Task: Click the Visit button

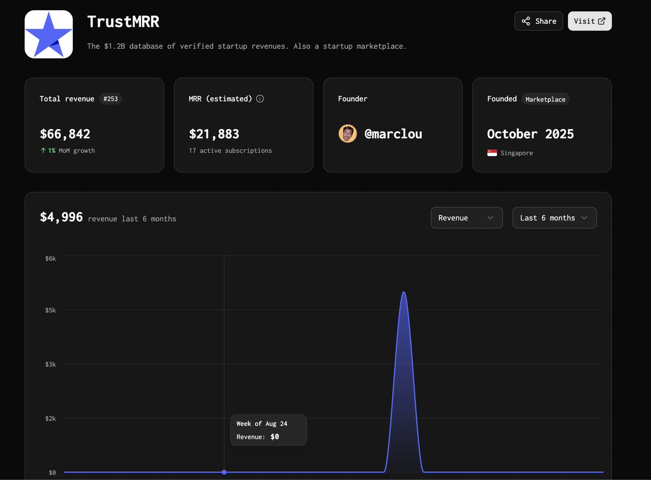Action: pyautogui.click(x=590, y=21)
